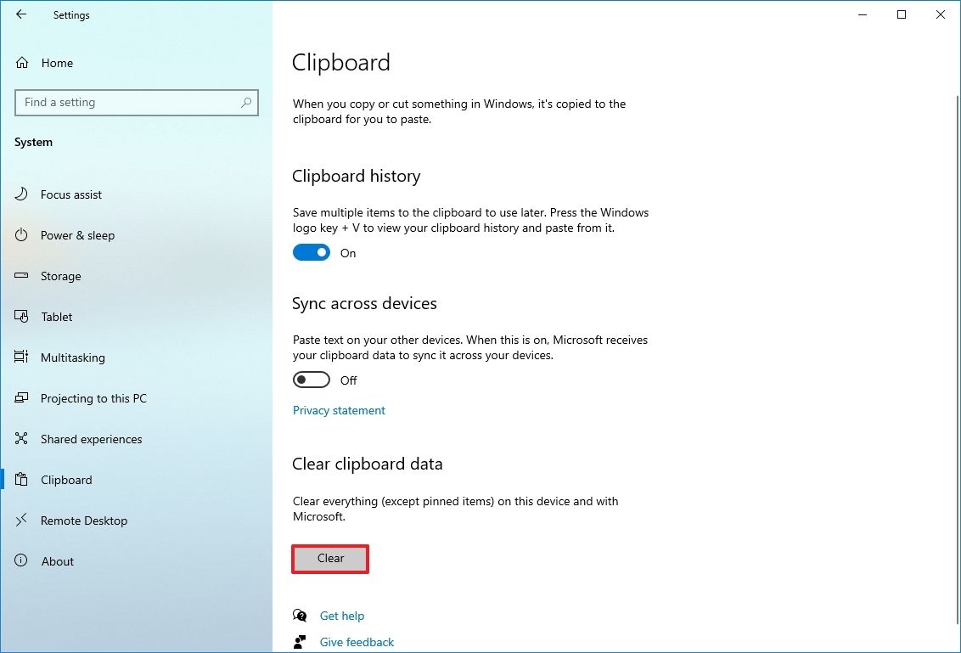Screen dimensions: 961x653
Task: Open Remote Desktop settings
Action: (84, 521)
